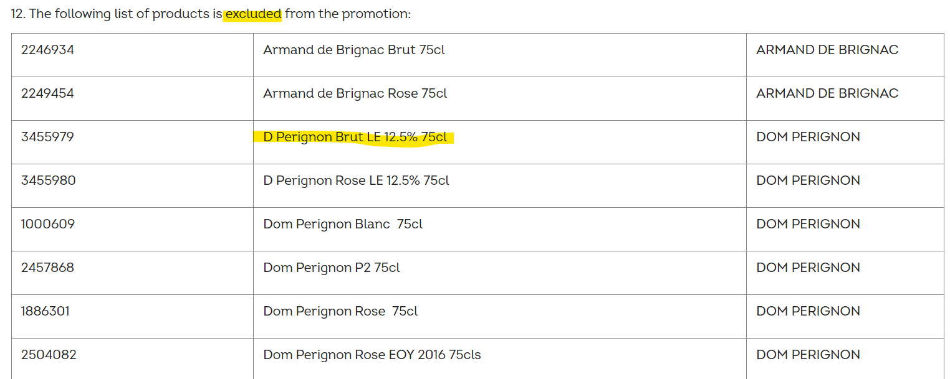Click product code 2246934

pos(47,50)
